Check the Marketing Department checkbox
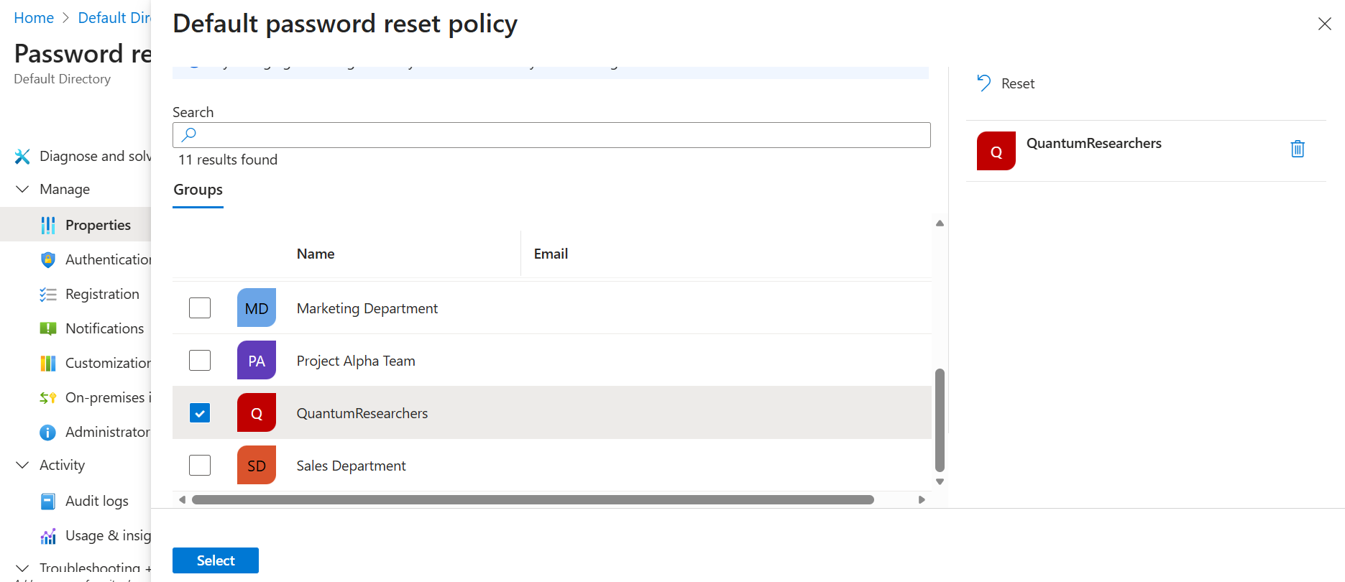Screen dimensions: 1345x582 click(x=200, y=308)
